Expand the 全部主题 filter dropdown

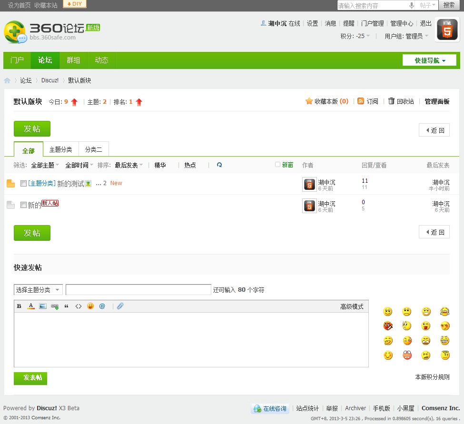[x=45, y=165]
